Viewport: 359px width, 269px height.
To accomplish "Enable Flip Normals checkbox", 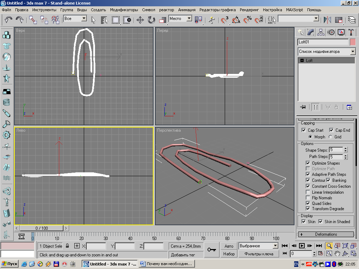I will click(308, 198).
